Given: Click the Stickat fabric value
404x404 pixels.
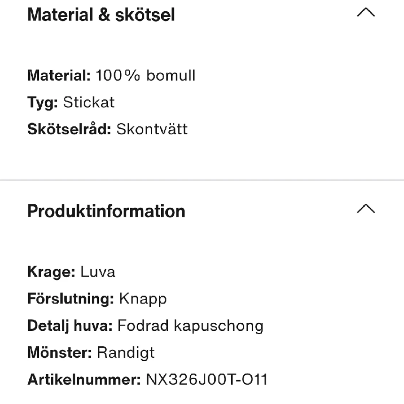Looking at the screenshot, I should tap(89, 102).
